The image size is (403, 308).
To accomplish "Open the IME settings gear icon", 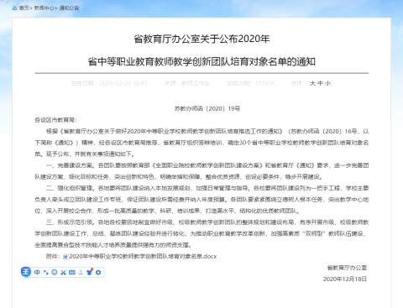I will point(98,272).
